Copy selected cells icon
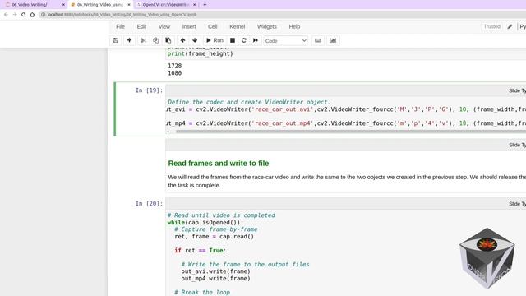The height and width of the screenshot is (296, 526). coord(155,40)
